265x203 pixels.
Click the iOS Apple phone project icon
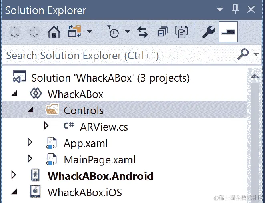tap(36, 191)
